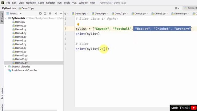Open the Code menu

click(41, 3)
